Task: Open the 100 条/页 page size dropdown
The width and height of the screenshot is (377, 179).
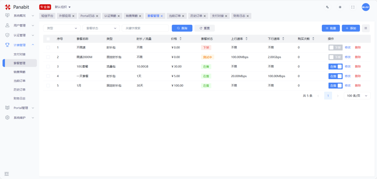Action: click(357, 96)
